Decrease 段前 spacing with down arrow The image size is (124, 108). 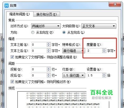click(x=49, y=70)
